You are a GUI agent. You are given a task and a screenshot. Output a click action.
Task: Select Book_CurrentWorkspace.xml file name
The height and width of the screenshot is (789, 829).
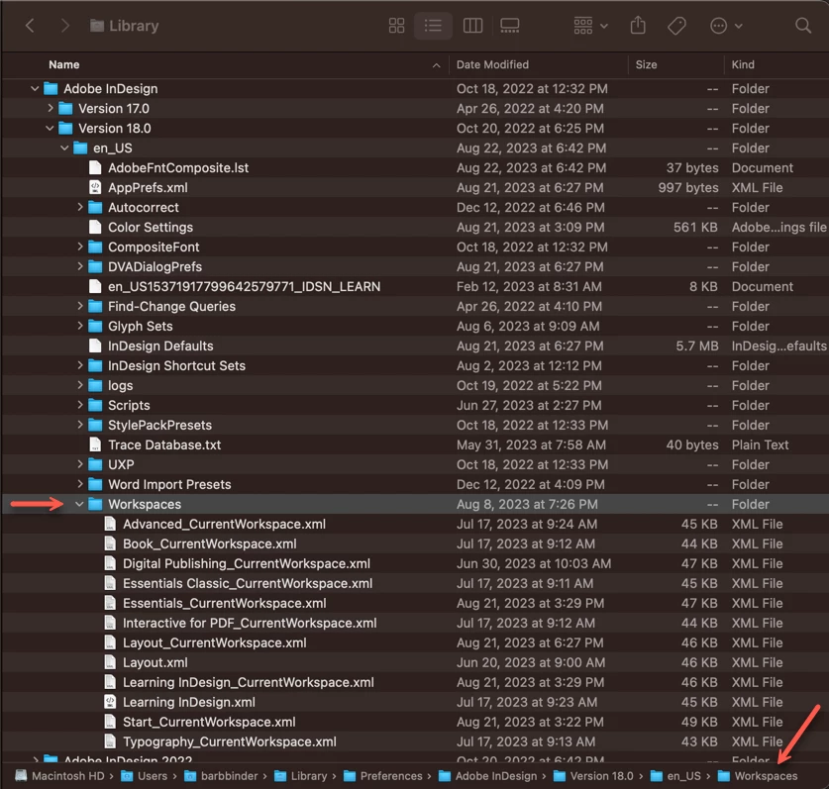tap(209, 543)
